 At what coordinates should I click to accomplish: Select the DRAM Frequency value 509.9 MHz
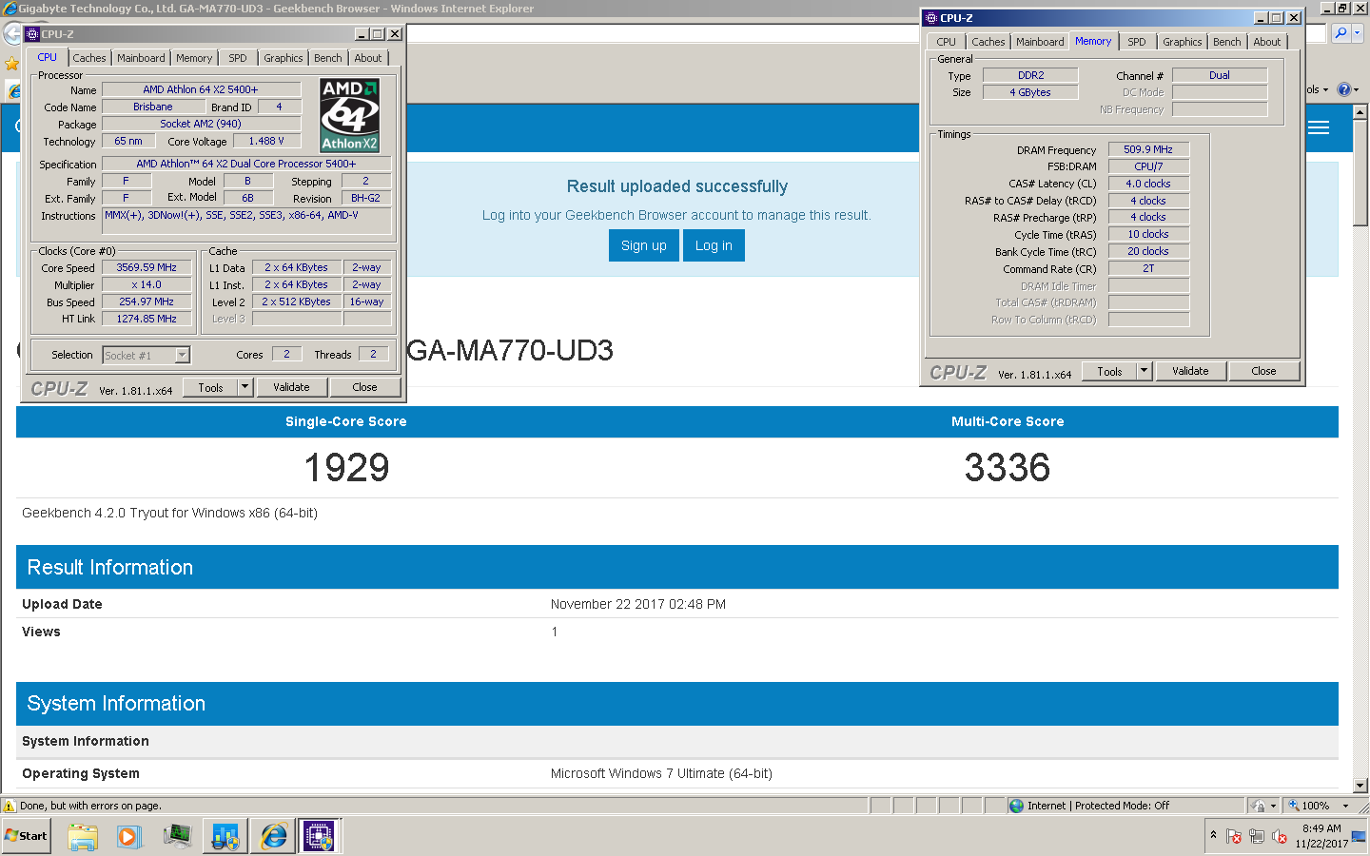coord(1148,149)
